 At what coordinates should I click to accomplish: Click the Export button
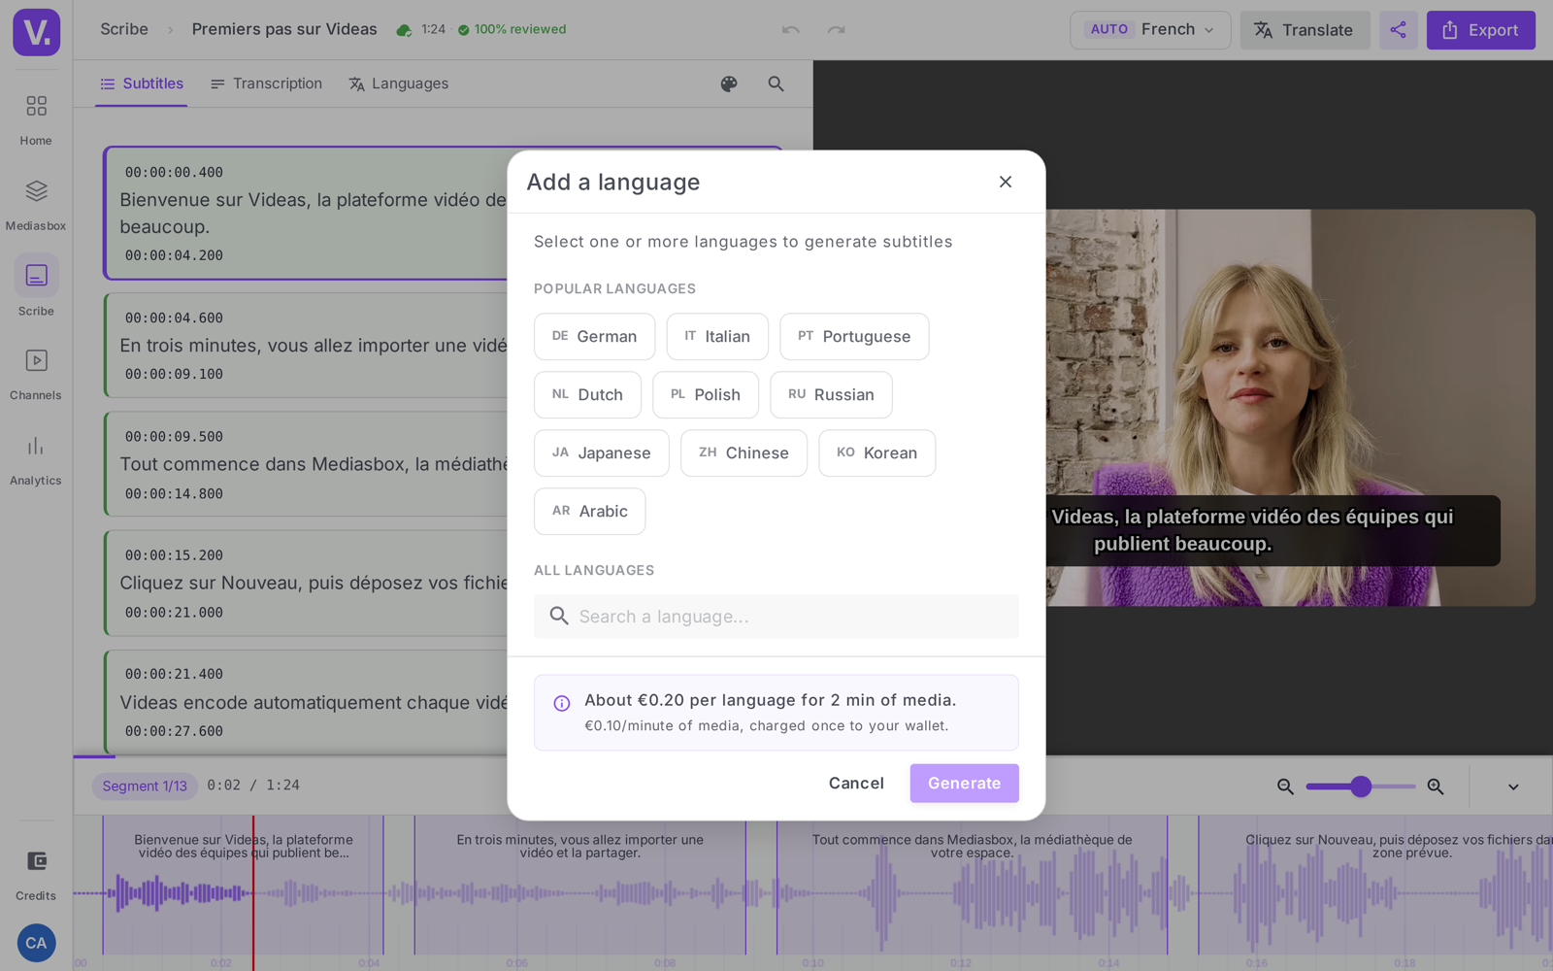click(x=1480, y=30)
